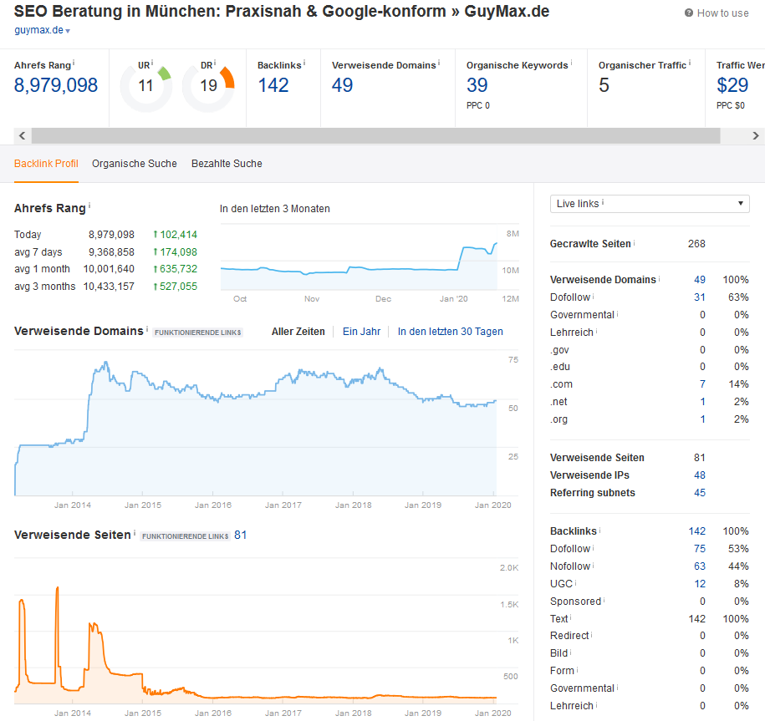Screen dimensions: 765x721
Task: Click info icon beside Gecrawlte Seiten
Action: 635,241
